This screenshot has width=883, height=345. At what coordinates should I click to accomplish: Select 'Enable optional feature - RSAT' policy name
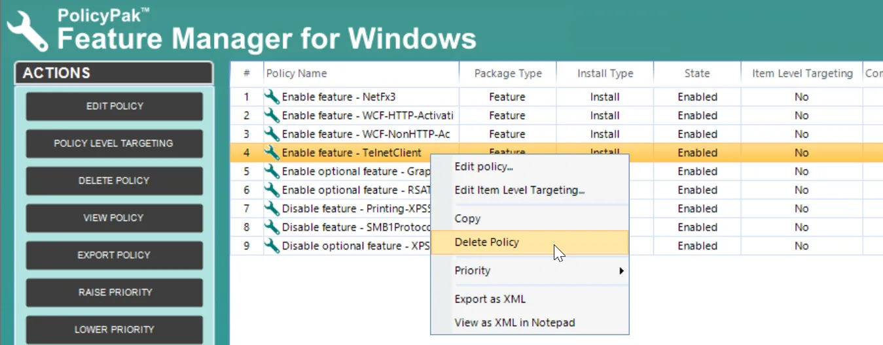pos(356,190)
